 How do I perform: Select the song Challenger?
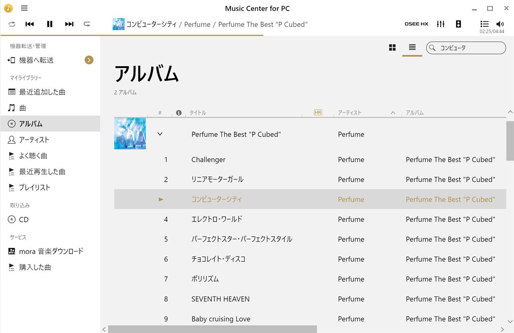pos(208,160)
